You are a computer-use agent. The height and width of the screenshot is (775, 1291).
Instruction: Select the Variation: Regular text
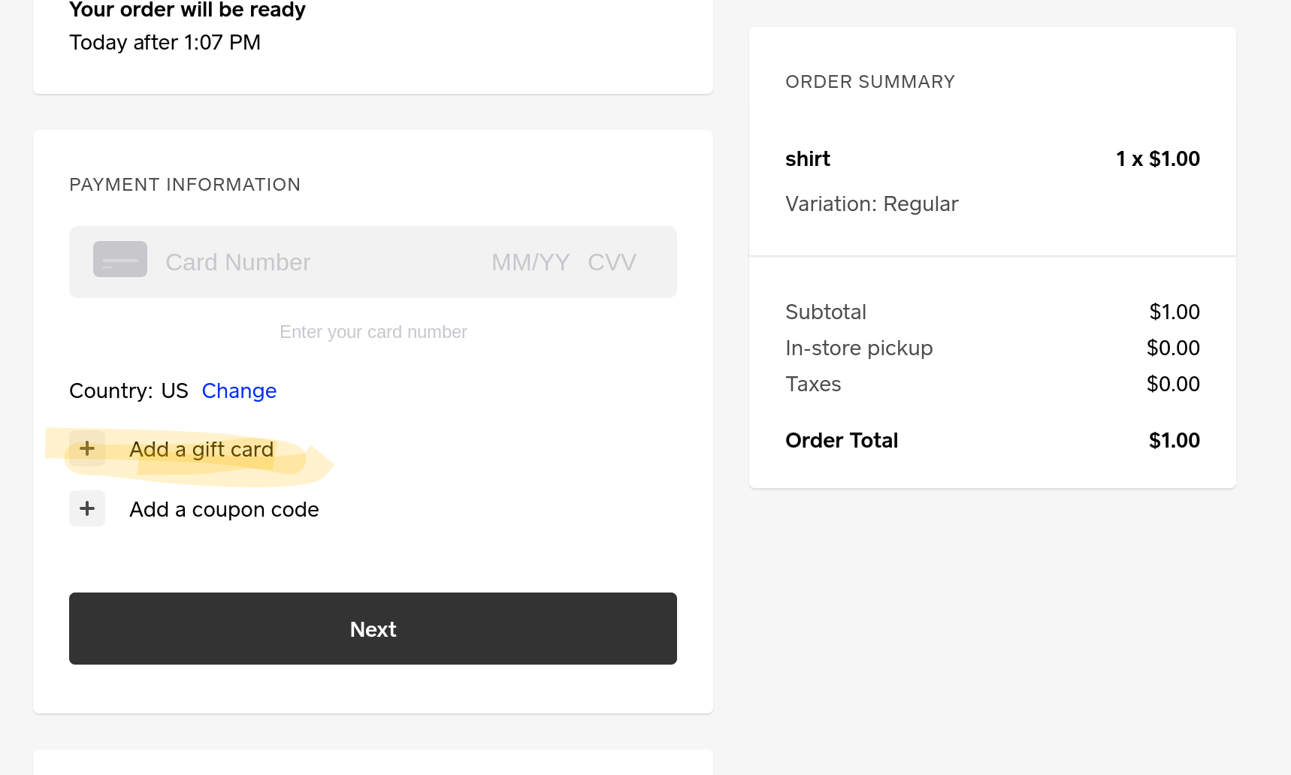point(872,204)
